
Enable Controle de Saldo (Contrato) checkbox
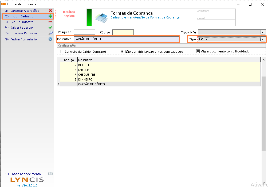[x=62, y=51]
